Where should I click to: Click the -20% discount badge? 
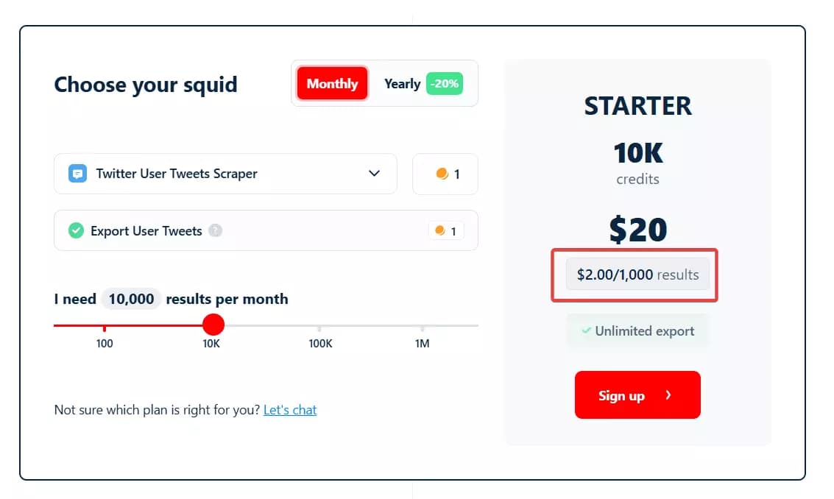click(x=445, y=83)
